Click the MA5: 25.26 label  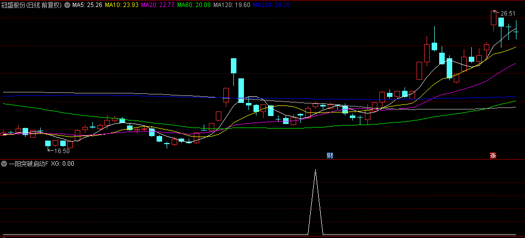pyautogui.click(x=87, y=5)
